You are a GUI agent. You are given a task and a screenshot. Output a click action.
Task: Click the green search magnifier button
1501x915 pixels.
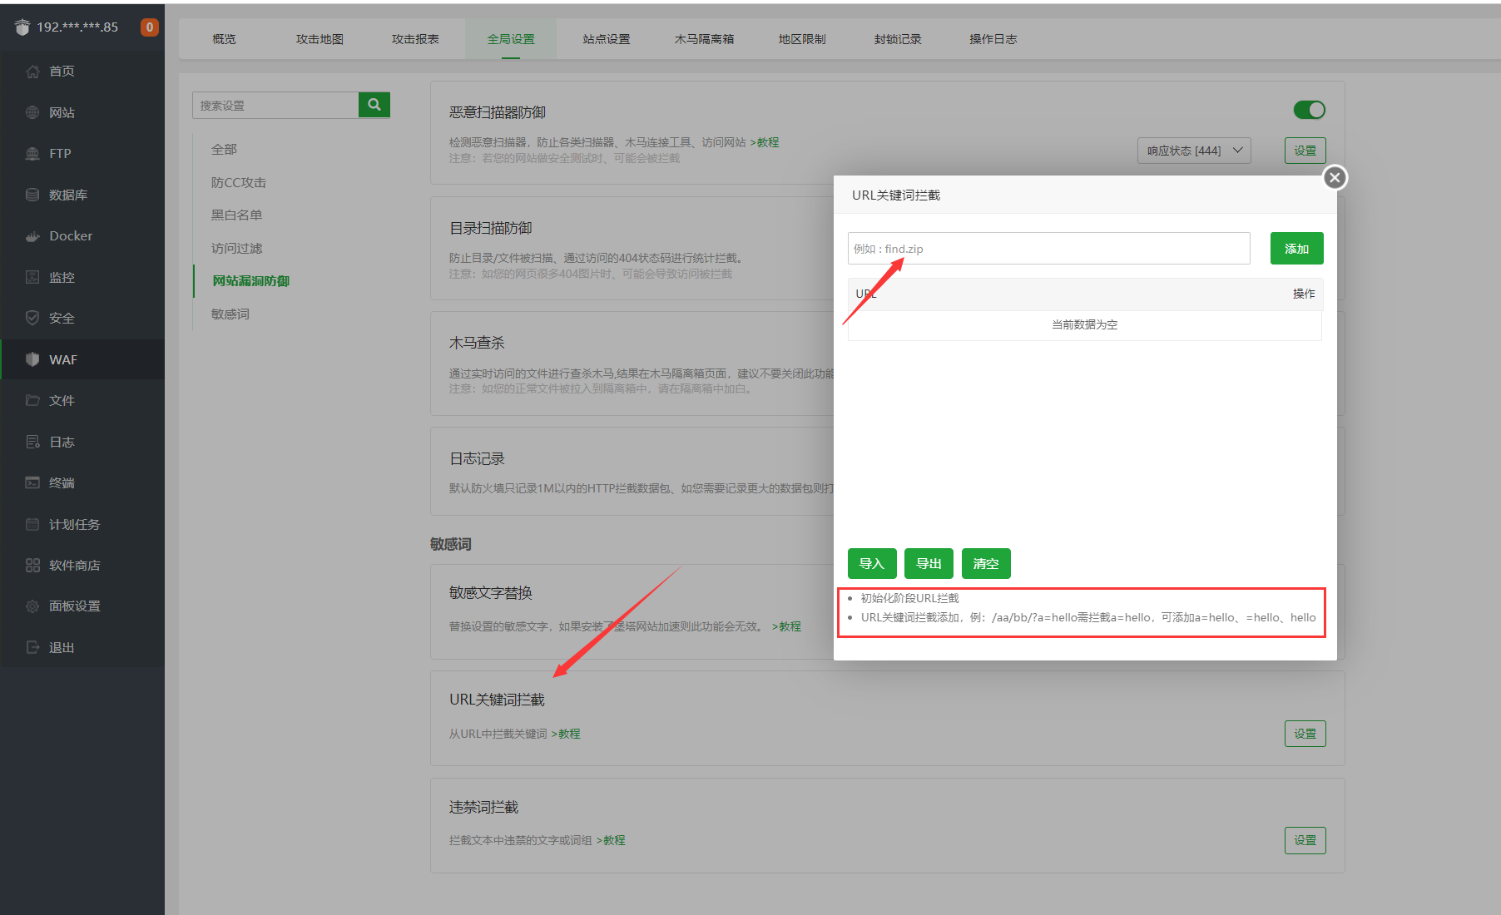click(374, 105)
